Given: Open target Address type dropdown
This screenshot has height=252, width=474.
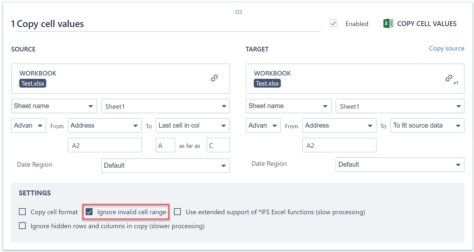Looking at the screenshot, I should tap(339, 126).
